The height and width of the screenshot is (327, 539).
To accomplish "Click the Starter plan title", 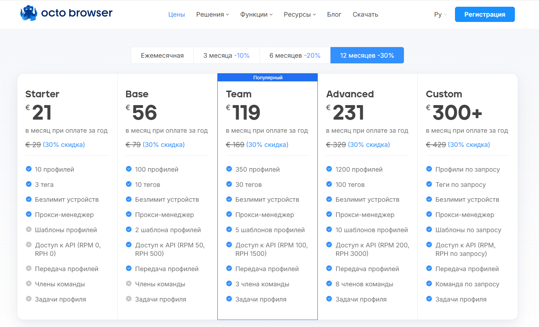I will click(x=42, y=94).
